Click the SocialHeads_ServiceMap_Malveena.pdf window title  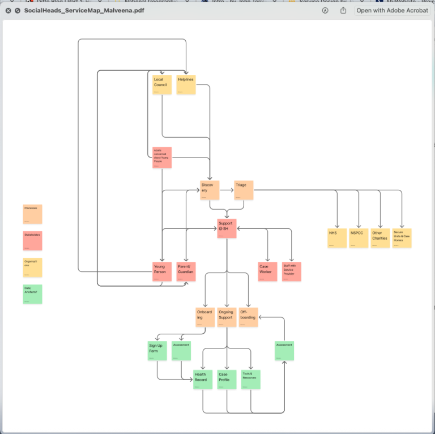84,10
